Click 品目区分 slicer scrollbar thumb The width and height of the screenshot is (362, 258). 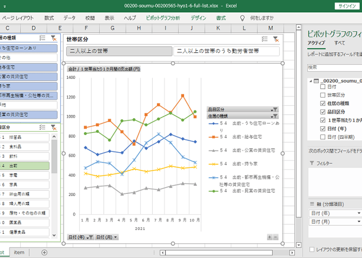tap(54, 156)
